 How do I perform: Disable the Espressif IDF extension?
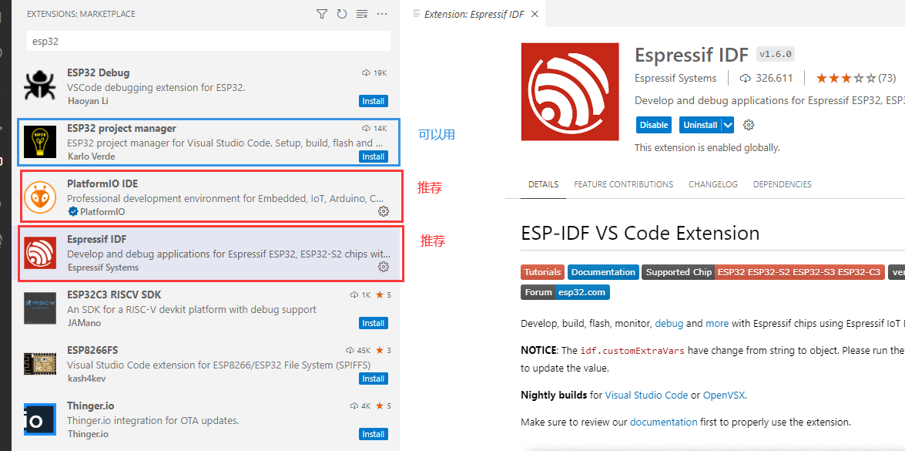[654, 125]
